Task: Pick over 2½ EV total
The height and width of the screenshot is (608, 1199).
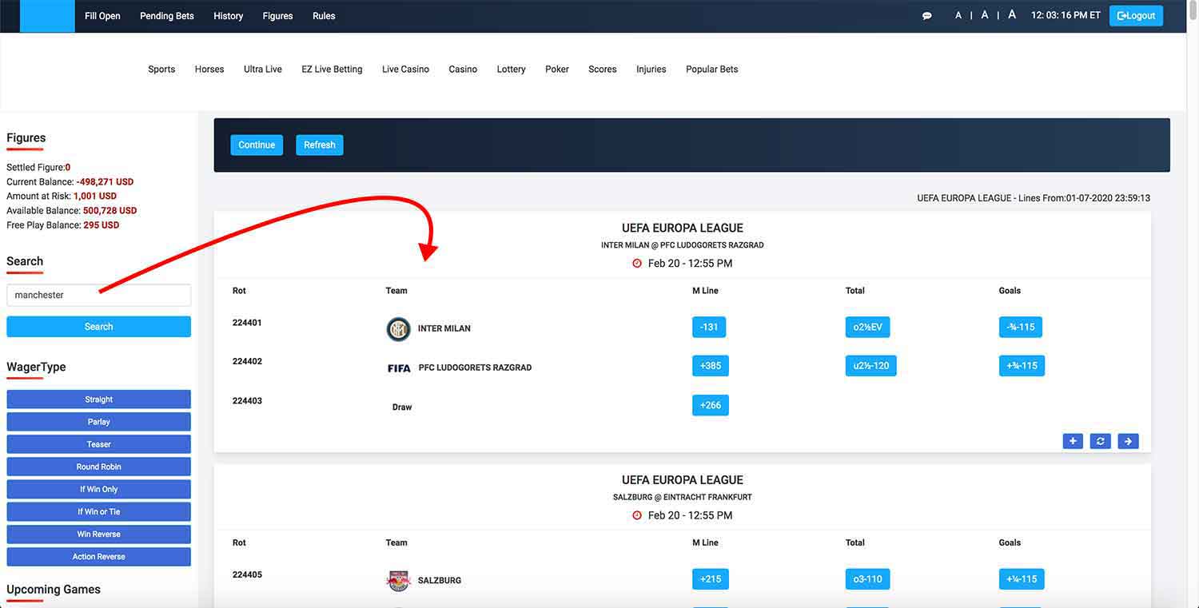Action: point(867,327)
